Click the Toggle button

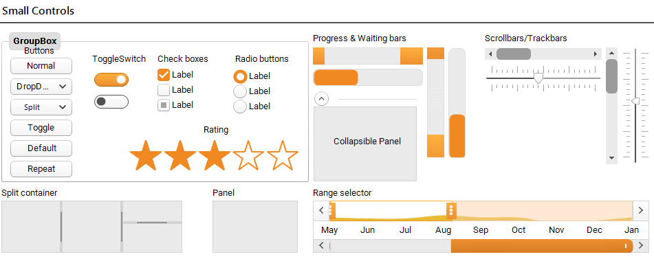pyautogui.click(x=41, y=128)
